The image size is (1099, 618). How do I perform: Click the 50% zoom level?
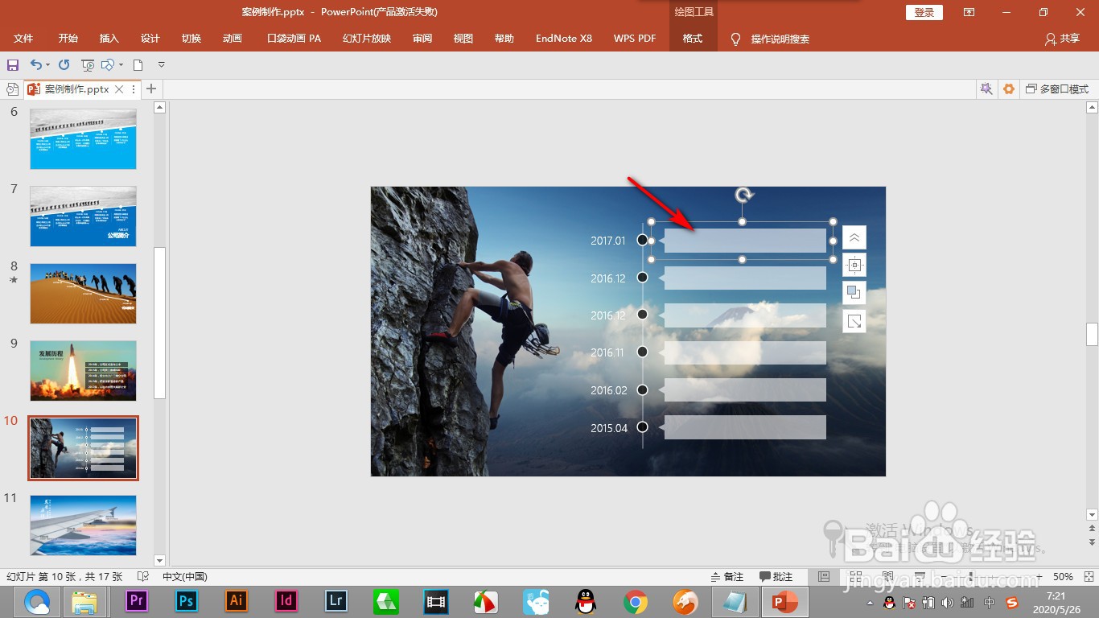point(1063,577)
